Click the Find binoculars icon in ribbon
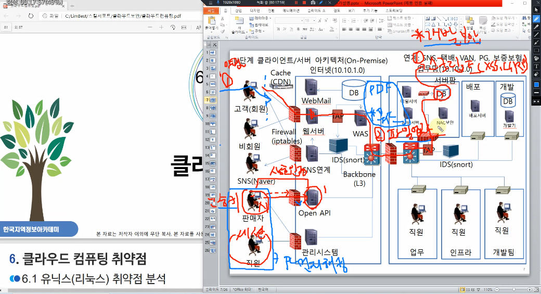 tap(524, 18)
